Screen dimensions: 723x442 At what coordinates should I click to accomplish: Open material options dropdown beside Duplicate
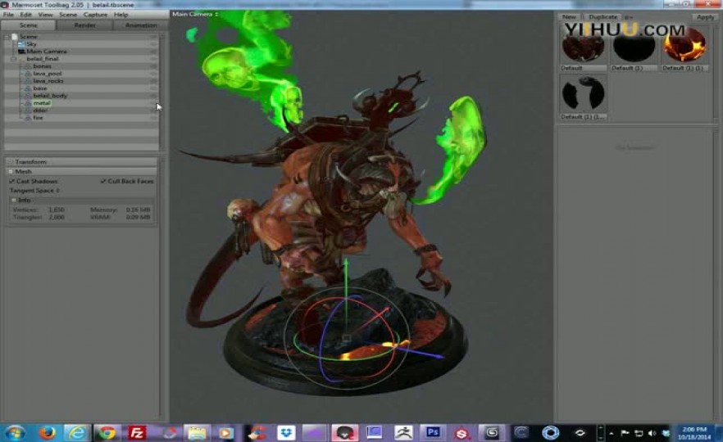point(629,17)
